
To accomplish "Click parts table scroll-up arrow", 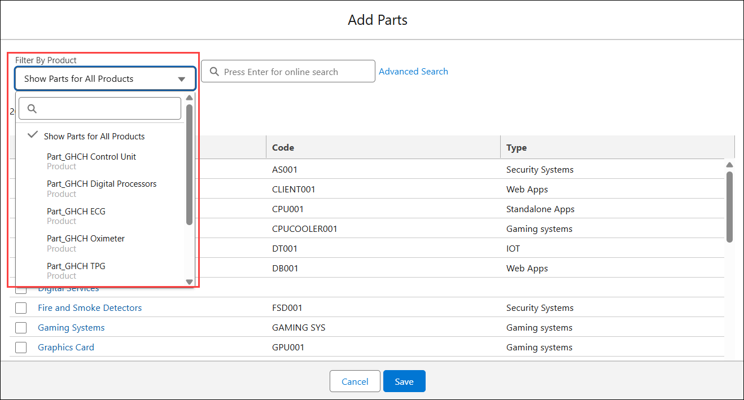I will tap(729, 165).
